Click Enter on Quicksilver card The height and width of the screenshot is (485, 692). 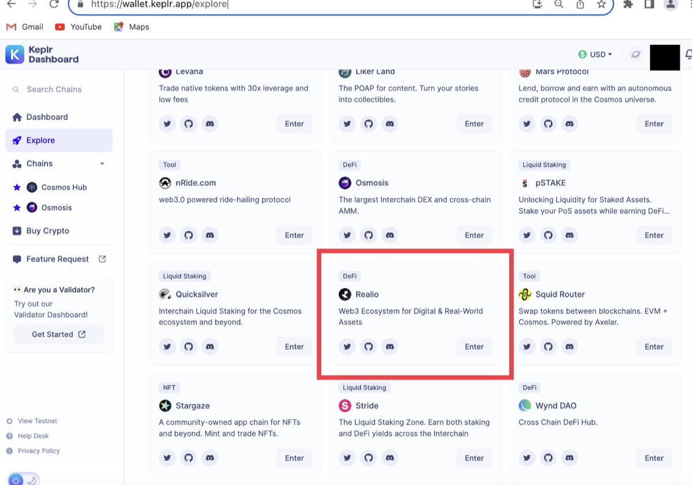294,347
